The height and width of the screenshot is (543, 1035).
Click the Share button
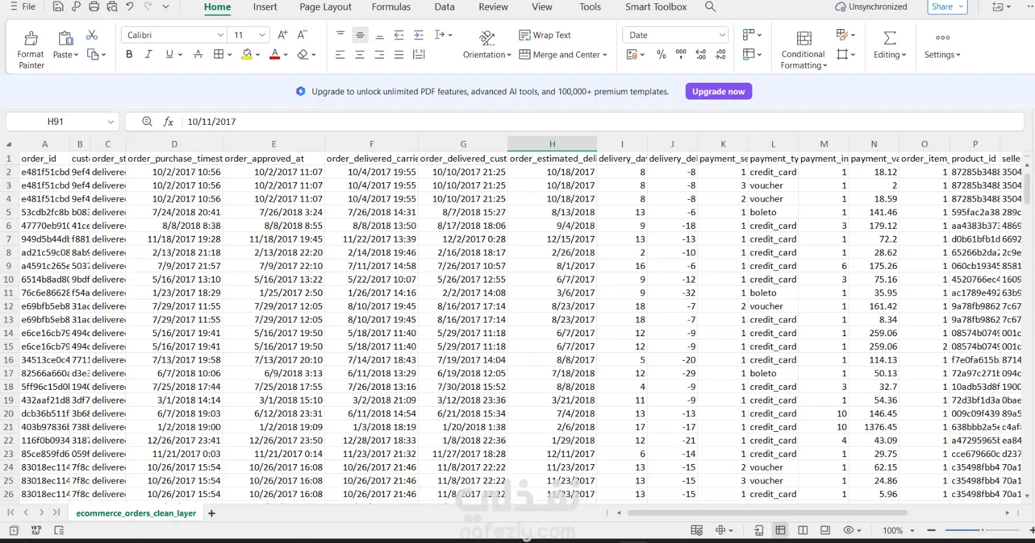pos(942,6)
